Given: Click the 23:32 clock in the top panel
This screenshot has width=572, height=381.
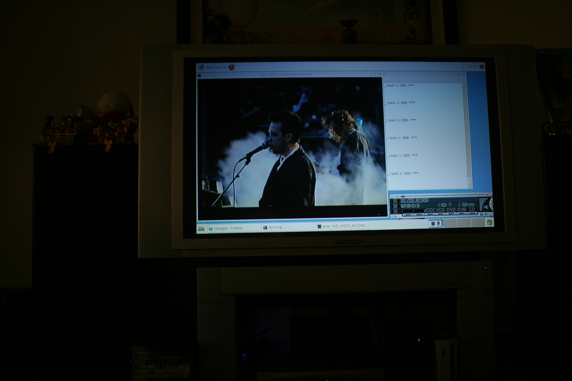Looking at the screenshot, I should click(x=472, y=66).
